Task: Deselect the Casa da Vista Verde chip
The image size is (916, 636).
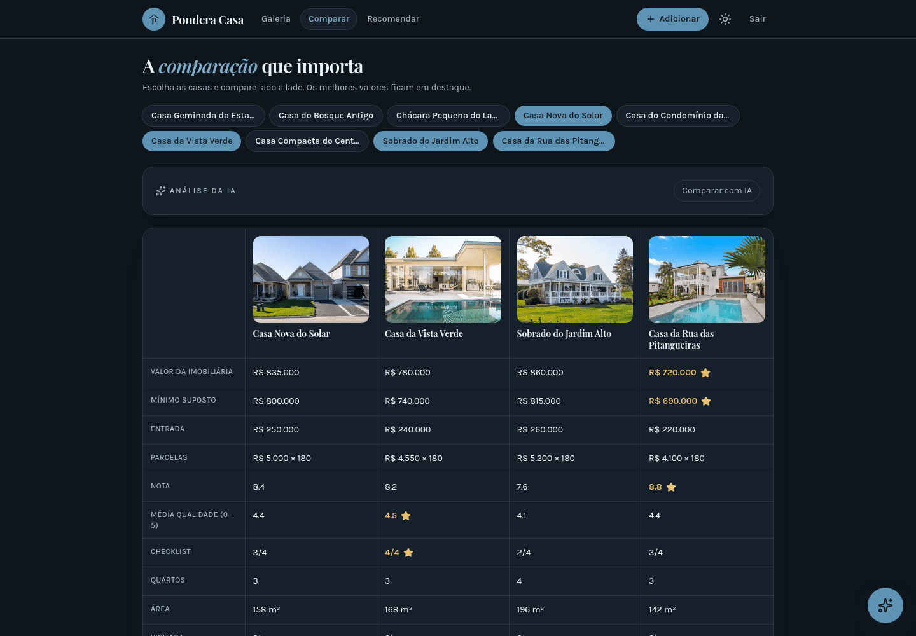Action: pos(192,141)
